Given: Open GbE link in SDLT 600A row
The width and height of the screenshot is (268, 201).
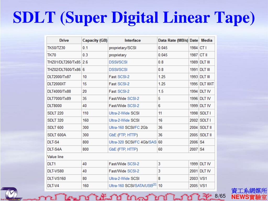Looking at the screenshot, I should coord(113,135).
